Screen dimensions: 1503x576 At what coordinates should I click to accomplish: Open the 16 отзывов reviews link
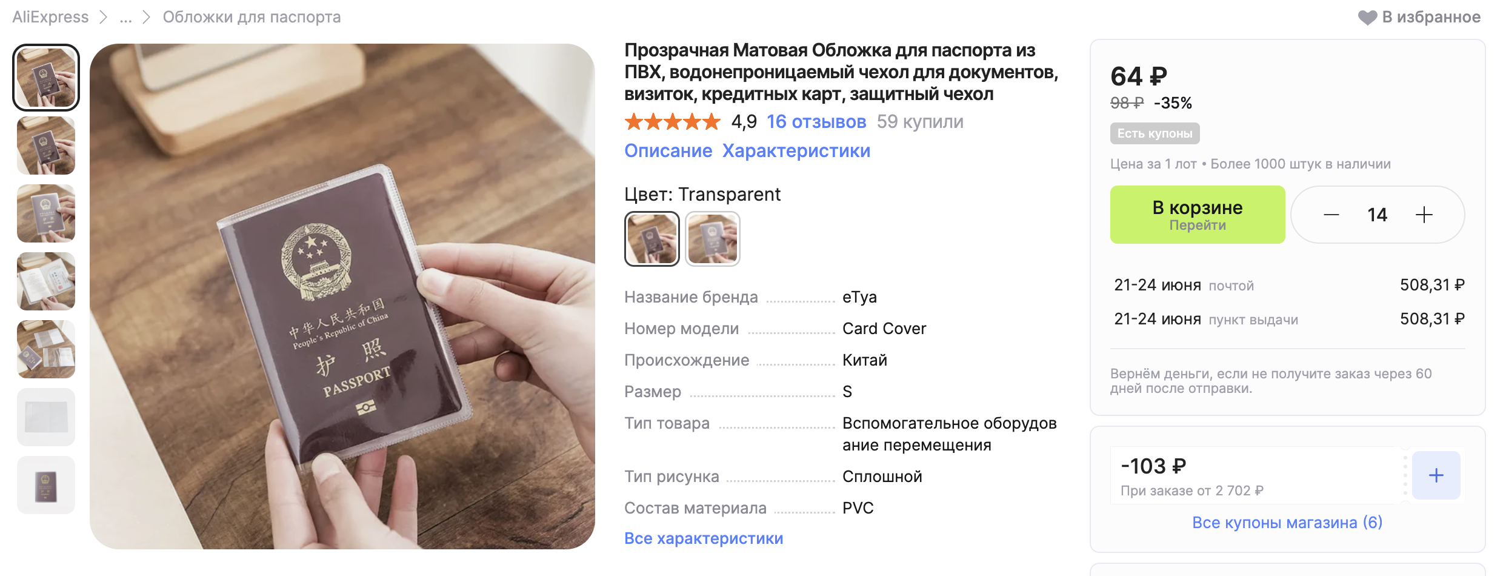[x=816, y=122]
